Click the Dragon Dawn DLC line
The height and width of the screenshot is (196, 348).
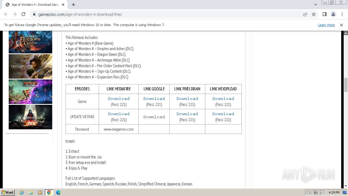click(x=95, y=54)
